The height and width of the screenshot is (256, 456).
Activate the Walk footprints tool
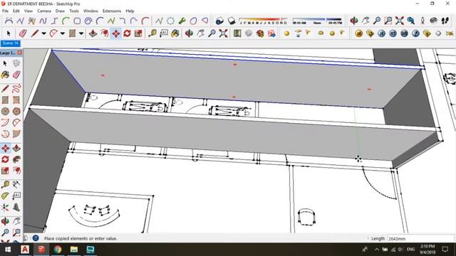click(445, 21)
